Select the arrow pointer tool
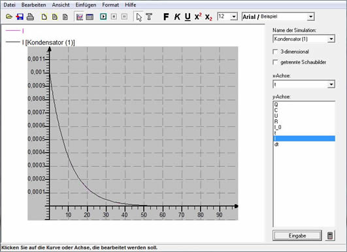347x252 pixels. coord(139,17)
